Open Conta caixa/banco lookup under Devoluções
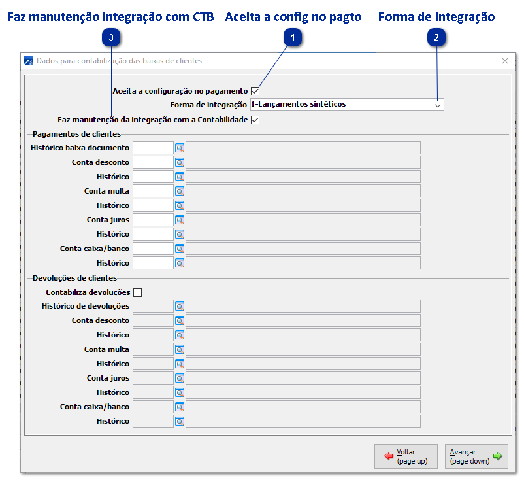Image resolution: width=524 pixels, height=480 pixels. click(x=181, y=407)
